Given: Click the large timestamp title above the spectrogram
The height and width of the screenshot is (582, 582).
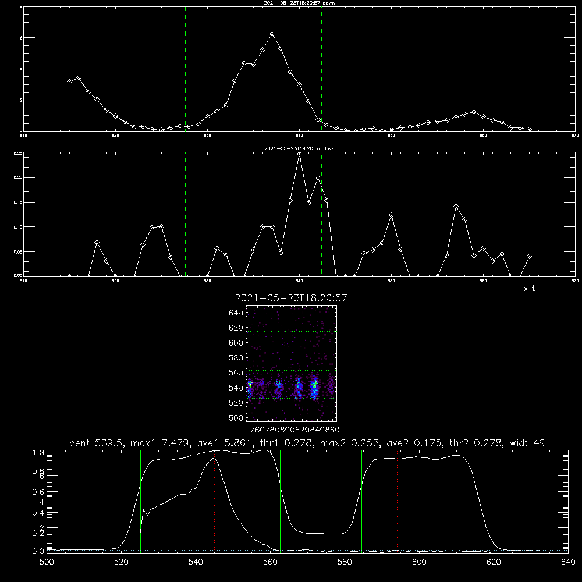Looking at the screenshot, I should (291, 298).
